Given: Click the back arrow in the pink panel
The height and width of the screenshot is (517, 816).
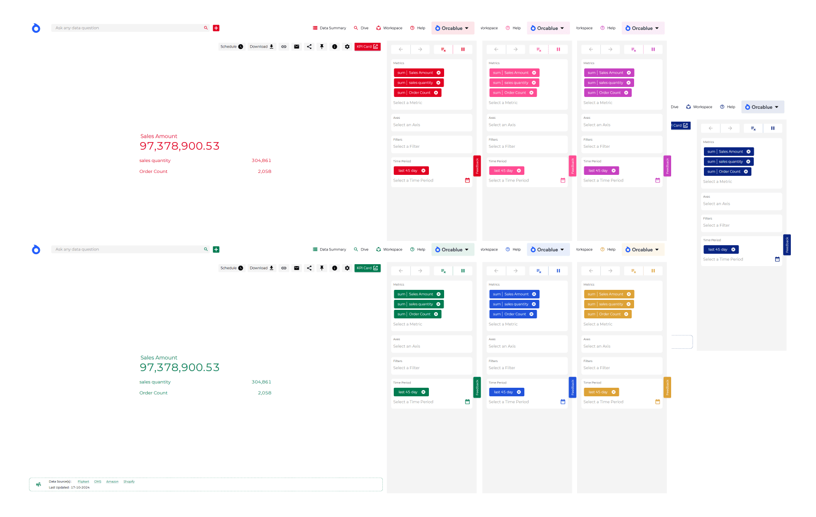Looking at the screenshot, I should [x=496, y=49].
